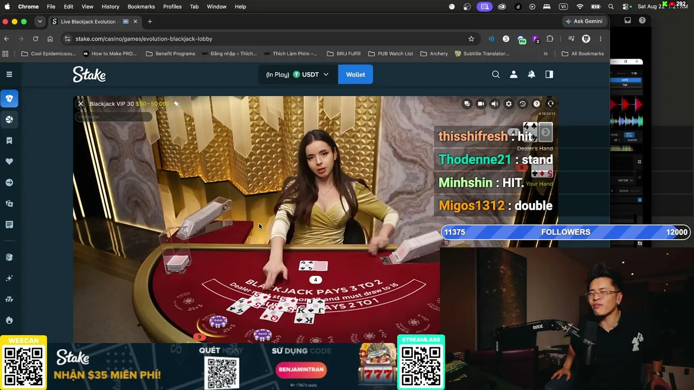Toggle the Stake right side panel icon
Viewport: 694px width, 390px height.
coord(549,74)
